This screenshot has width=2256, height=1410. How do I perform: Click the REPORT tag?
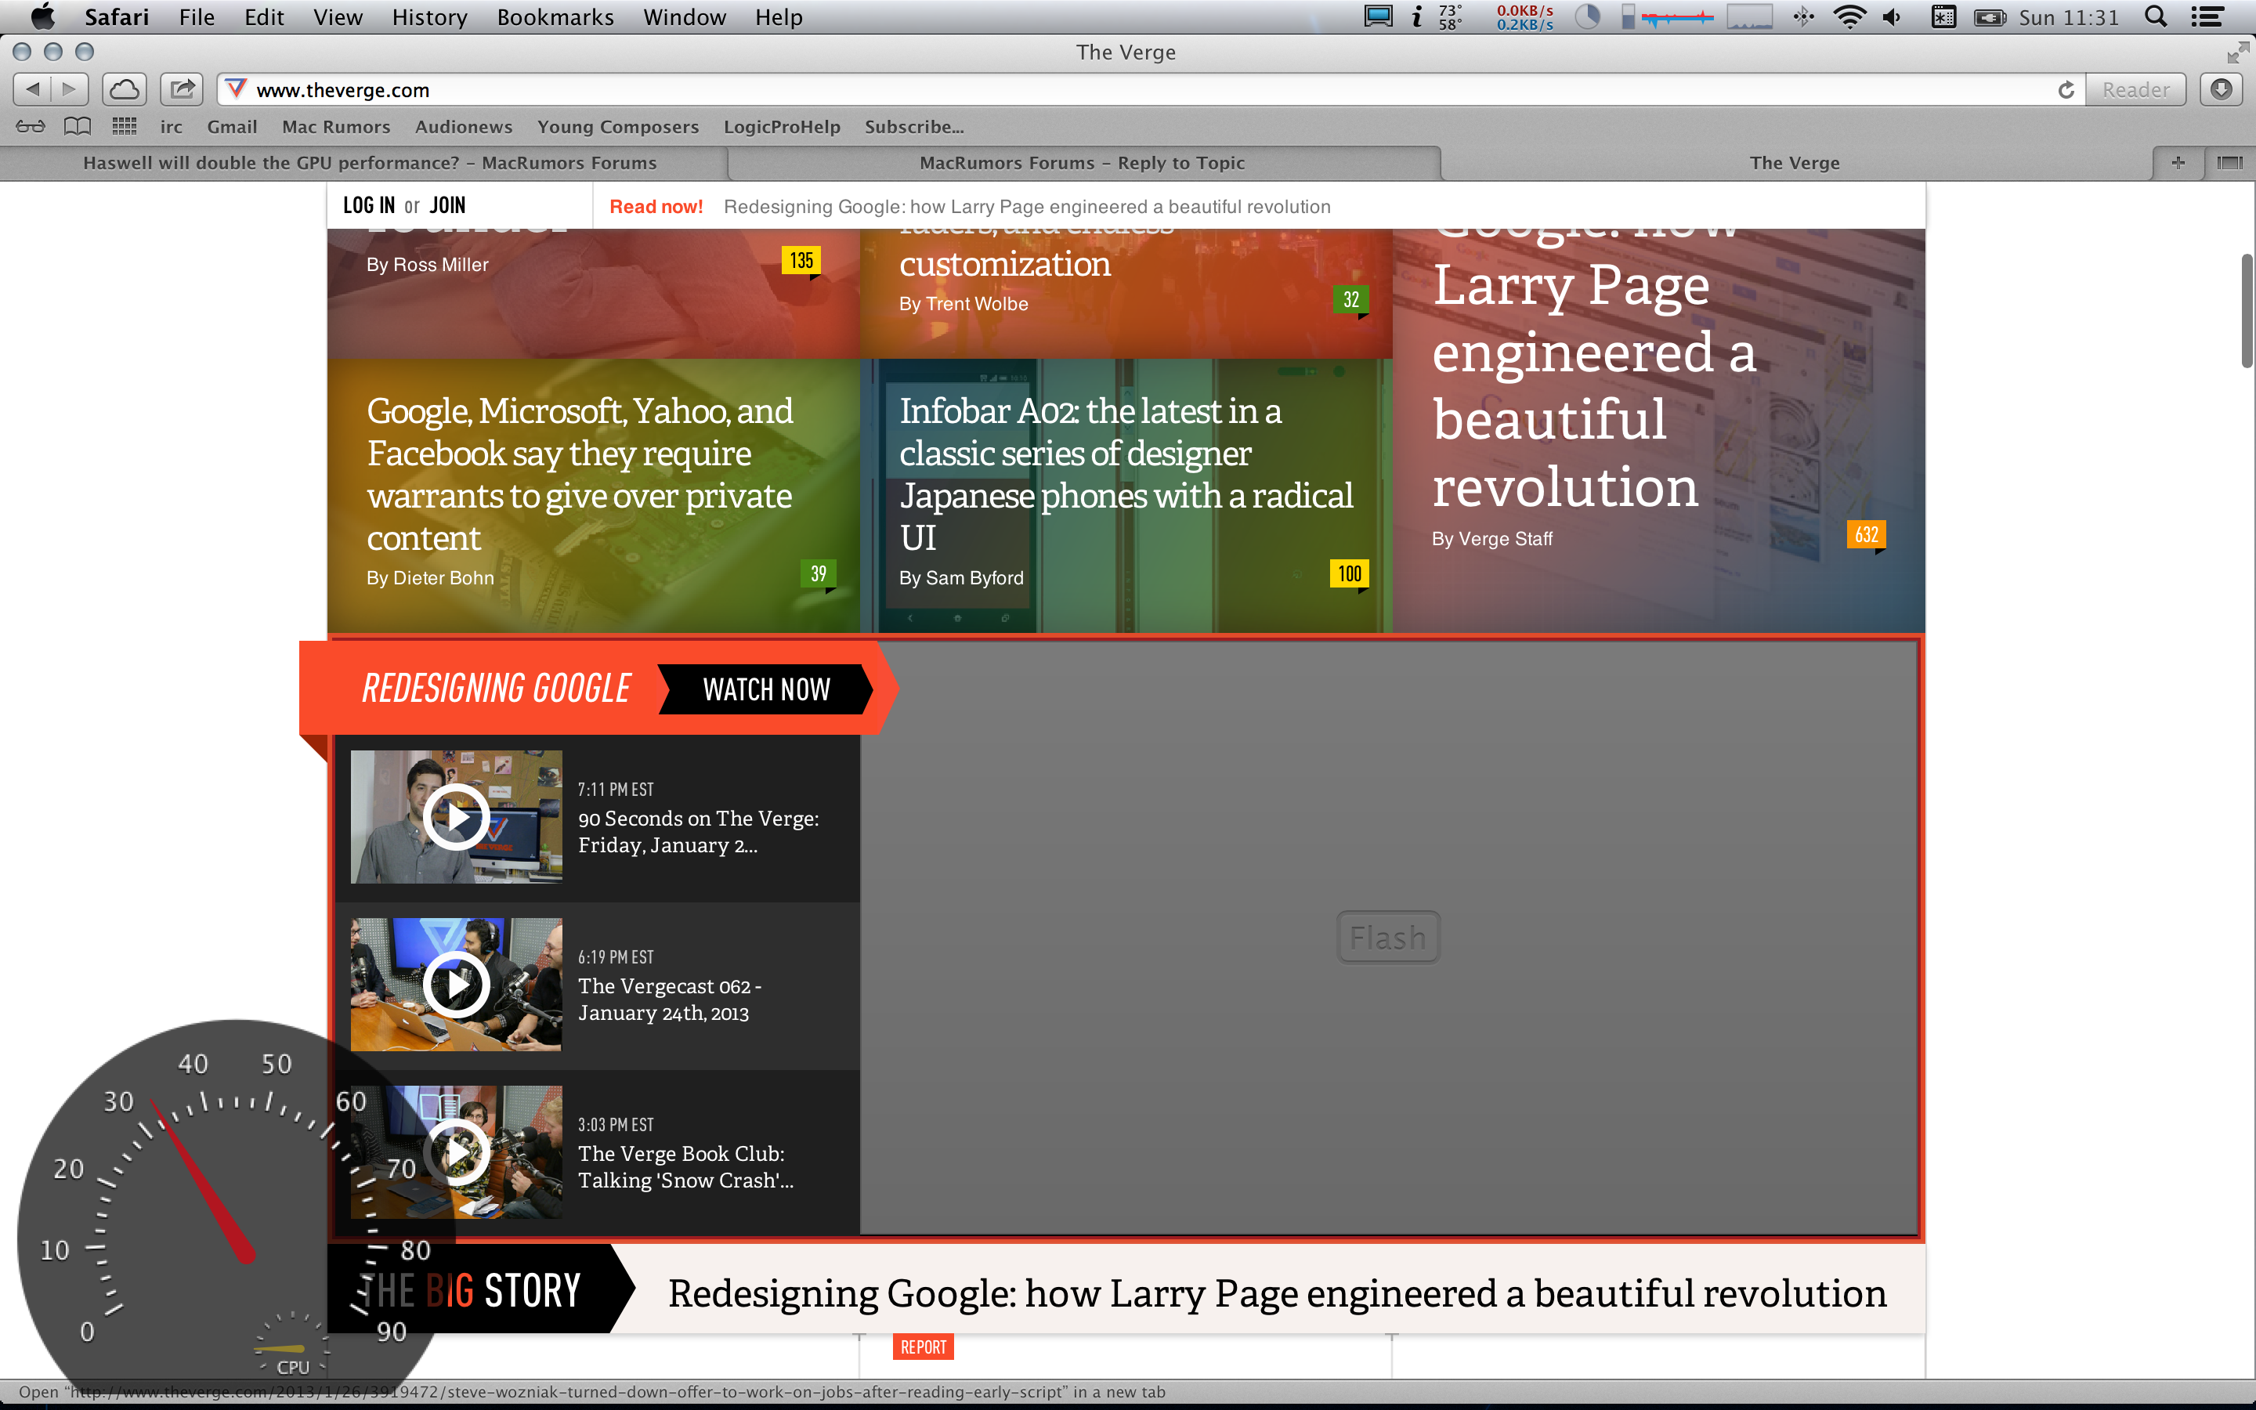pyautogui.click(x=923, y=1347)
